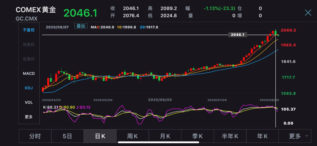This screenshot has width=317, height=146.
Task: Select the 周K weekly candlestick tab
Action: (132, 136)
